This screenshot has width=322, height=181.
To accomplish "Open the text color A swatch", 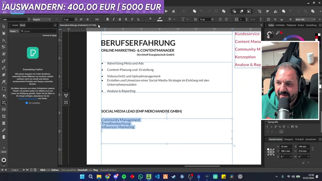I will coord(150,19).
